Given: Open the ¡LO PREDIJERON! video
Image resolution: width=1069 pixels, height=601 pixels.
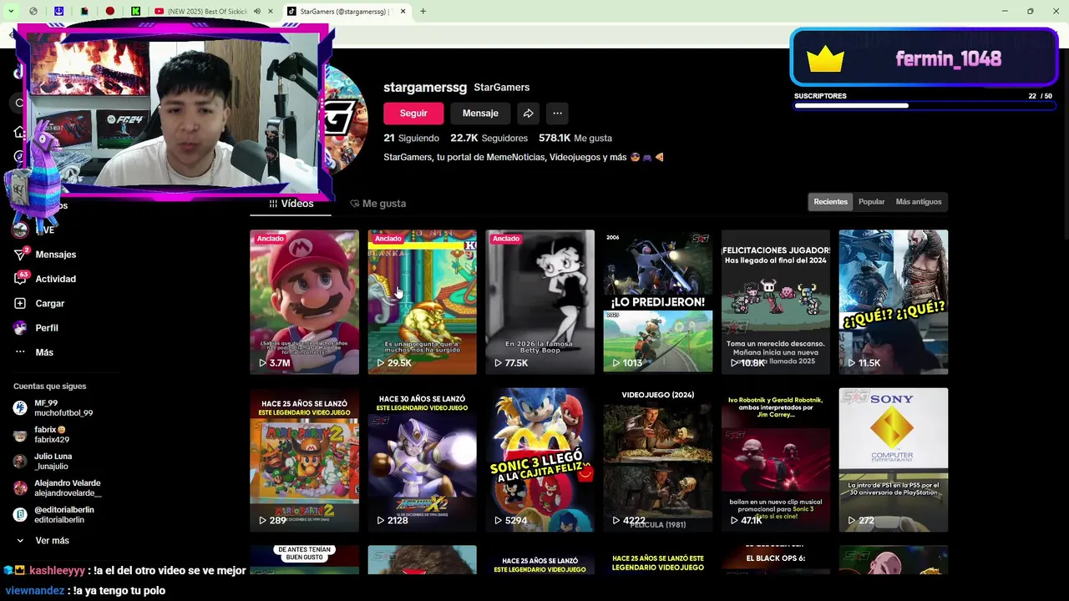Looking at the screenshot, I should click(x=657, y=302).
